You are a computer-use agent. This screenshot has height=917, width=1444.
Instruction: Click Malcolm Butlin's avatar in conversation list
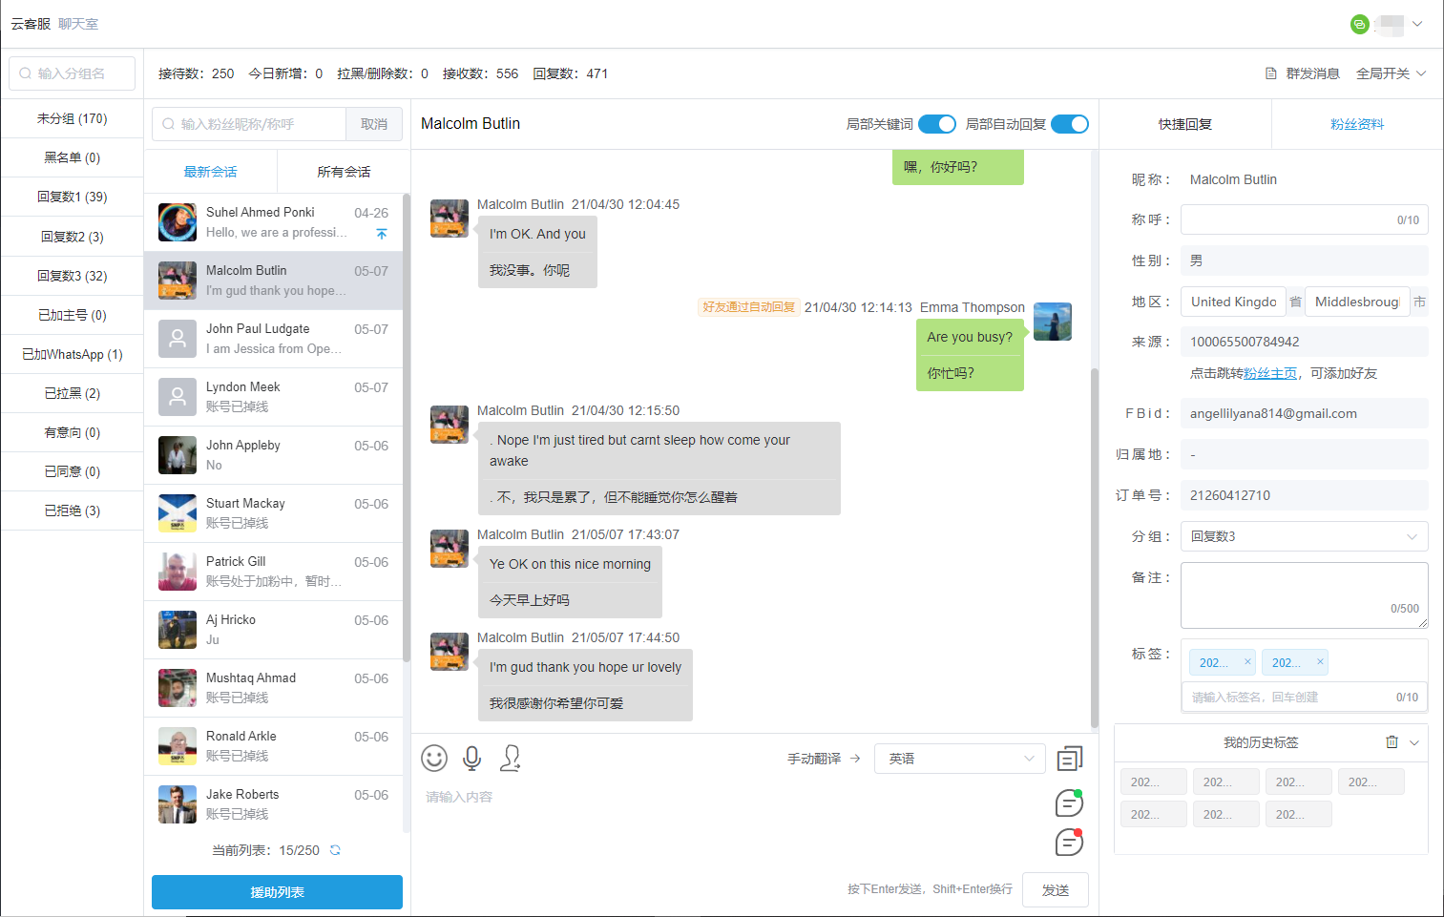(178, 281)
